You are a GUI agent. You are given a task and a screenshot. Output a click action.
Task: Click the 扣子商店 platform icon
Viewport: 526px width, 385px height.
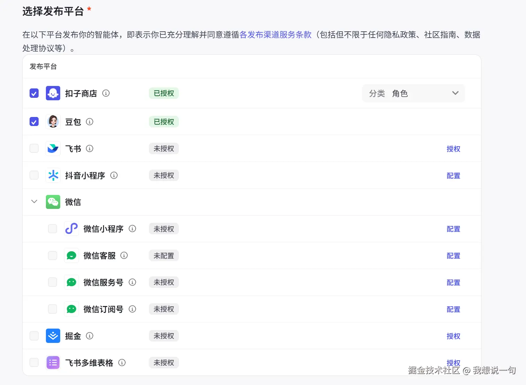coord(53,93)
